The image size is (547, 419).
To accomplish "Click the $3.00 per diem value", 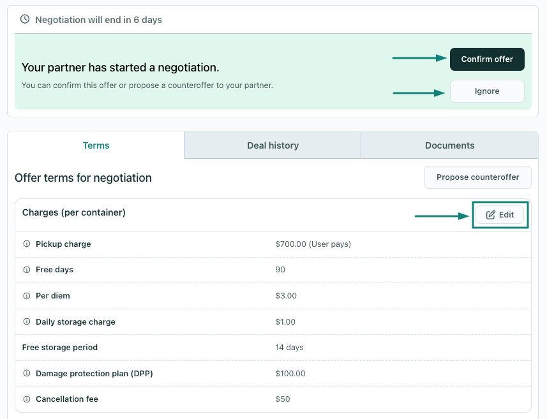I will (x=286, y=296).
